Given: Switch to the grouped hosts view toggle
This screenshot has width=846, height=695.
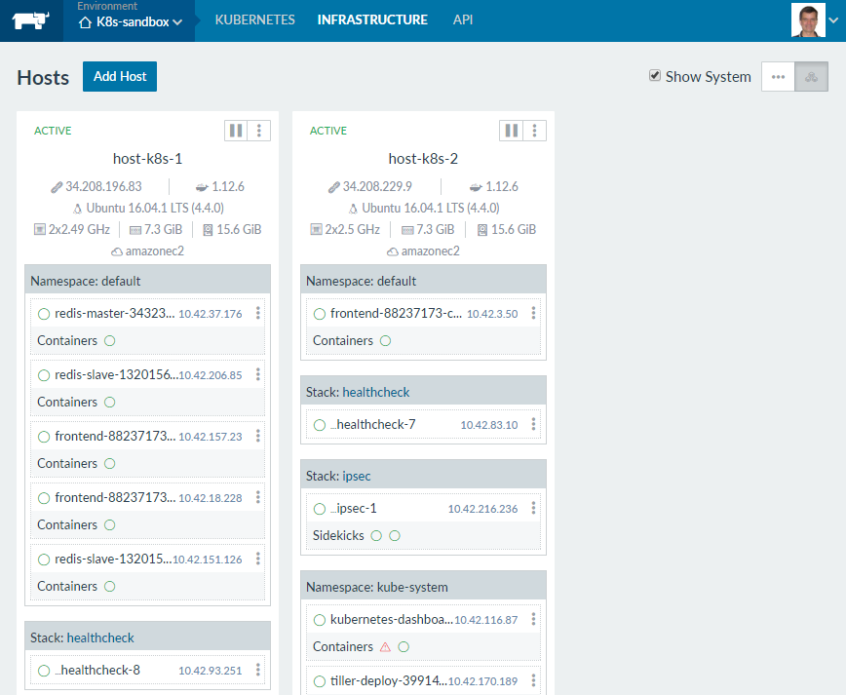Looking at the screenshot, I should pyautogui.click(x=811, y=77).
